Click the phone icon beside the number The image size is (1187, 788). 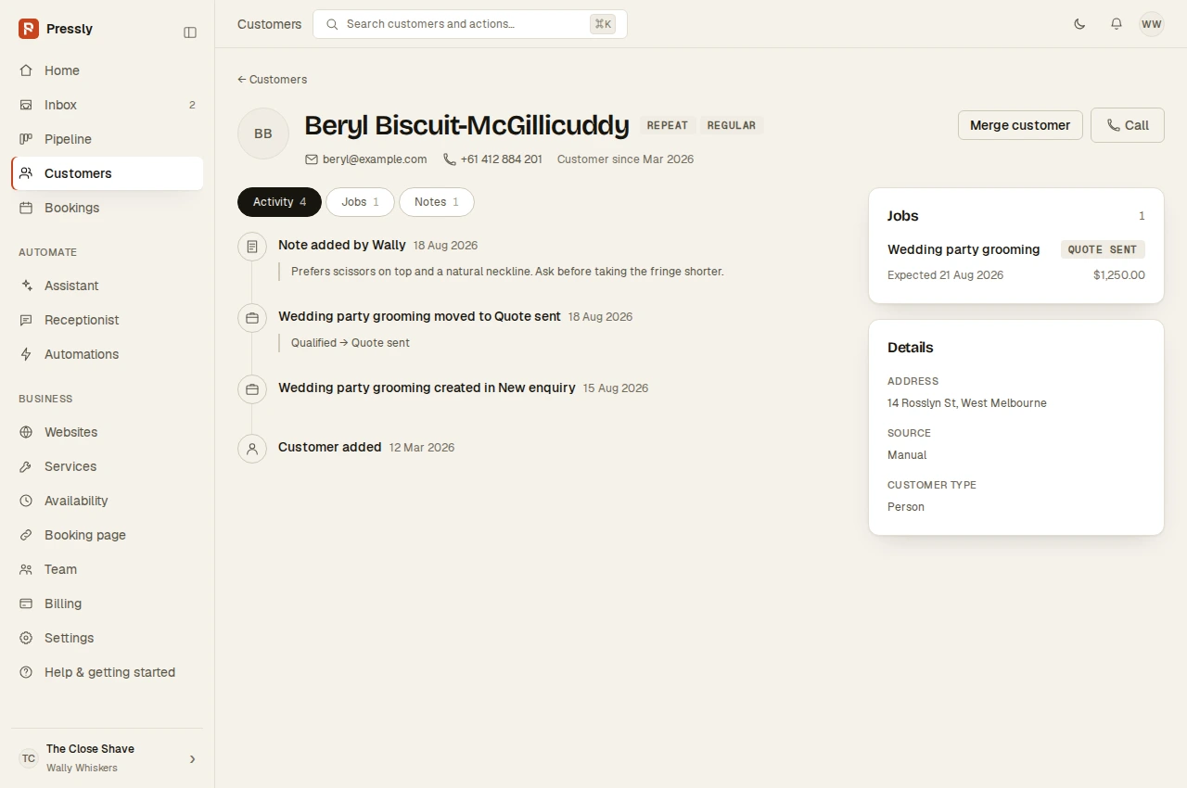[x=450, y=159]
